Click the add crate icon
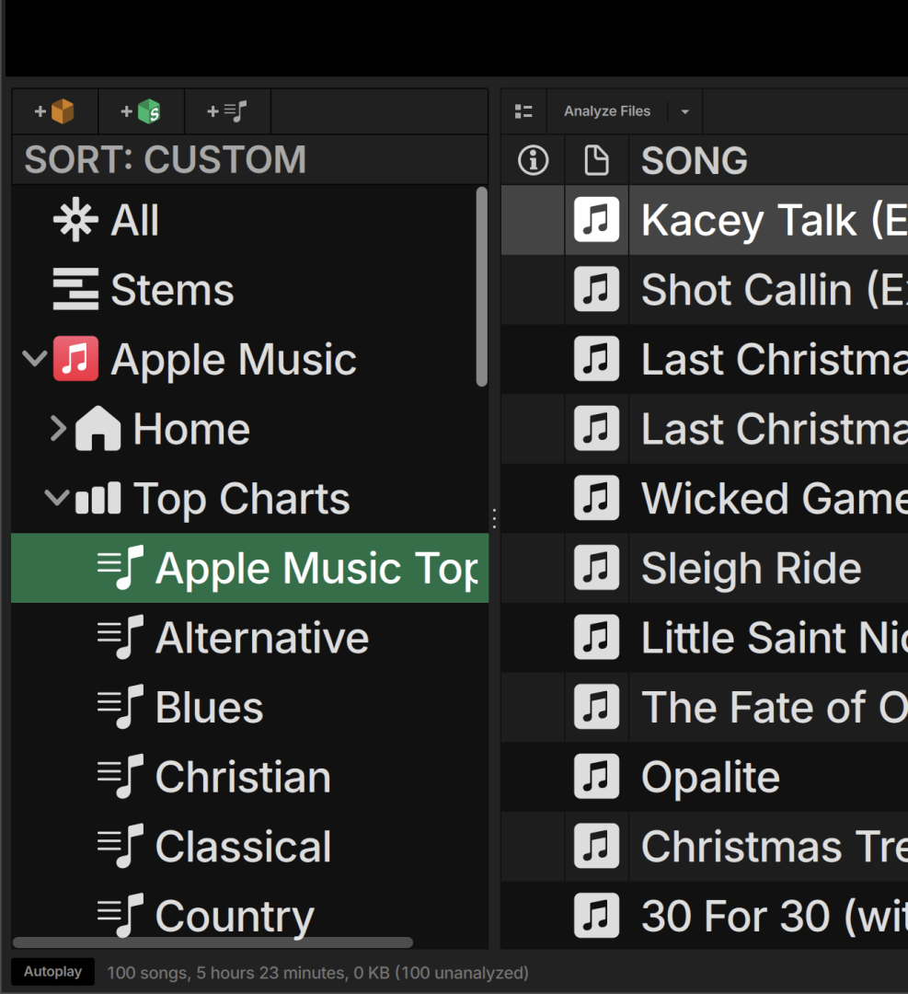 (x=54, y=111)
